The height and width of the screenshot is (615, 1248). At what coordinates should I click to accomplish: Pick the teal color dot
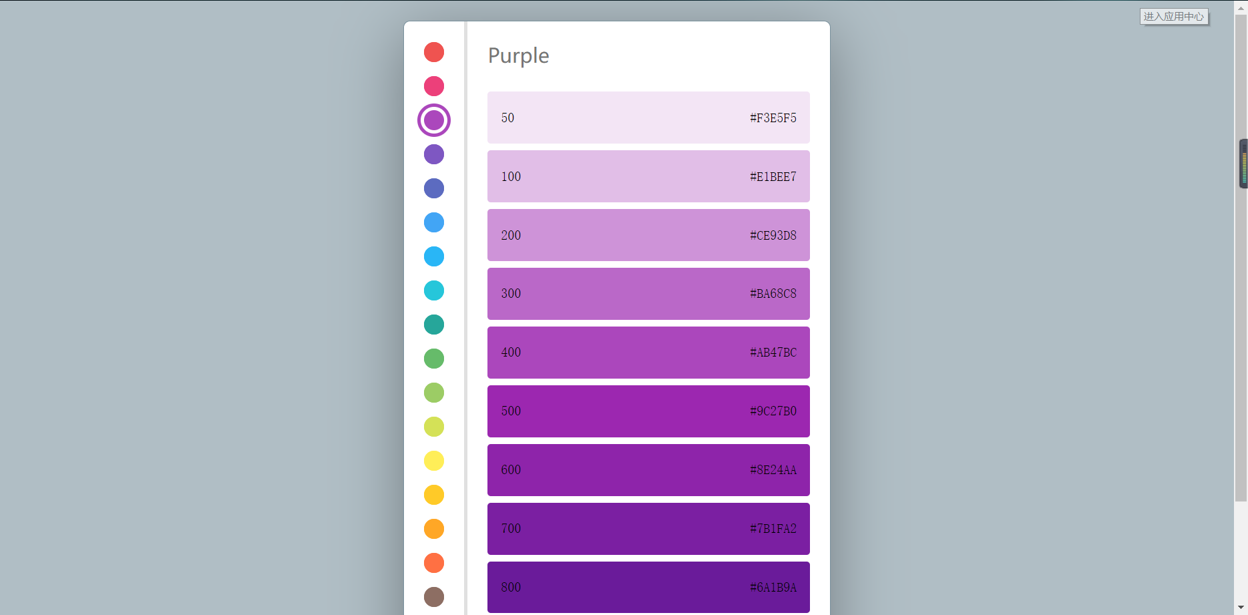[434, 325]
